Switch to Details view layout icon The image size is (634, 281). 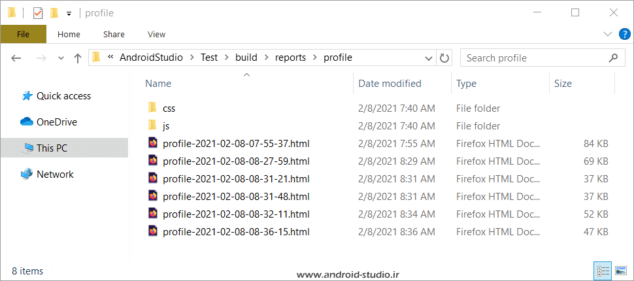coord(603,270)
